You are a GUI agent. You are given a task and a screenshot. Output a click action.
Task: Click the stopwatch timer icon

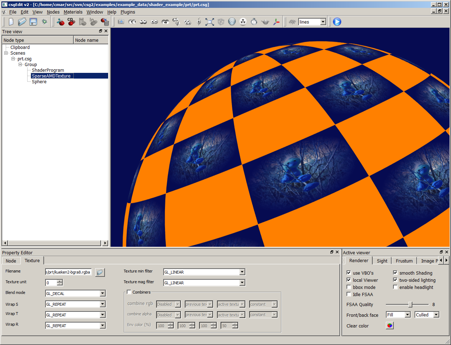pyautogui.click(x=254, y=22)
